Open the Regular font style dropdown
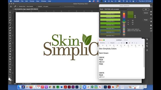Screen dimensions: 161x90 point(115,43)
